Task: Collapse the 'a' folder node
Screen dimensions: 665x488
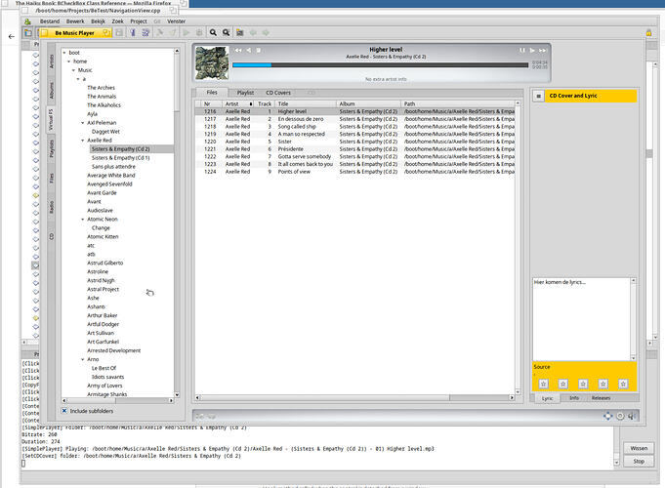Action: click(x=78, y=79)
